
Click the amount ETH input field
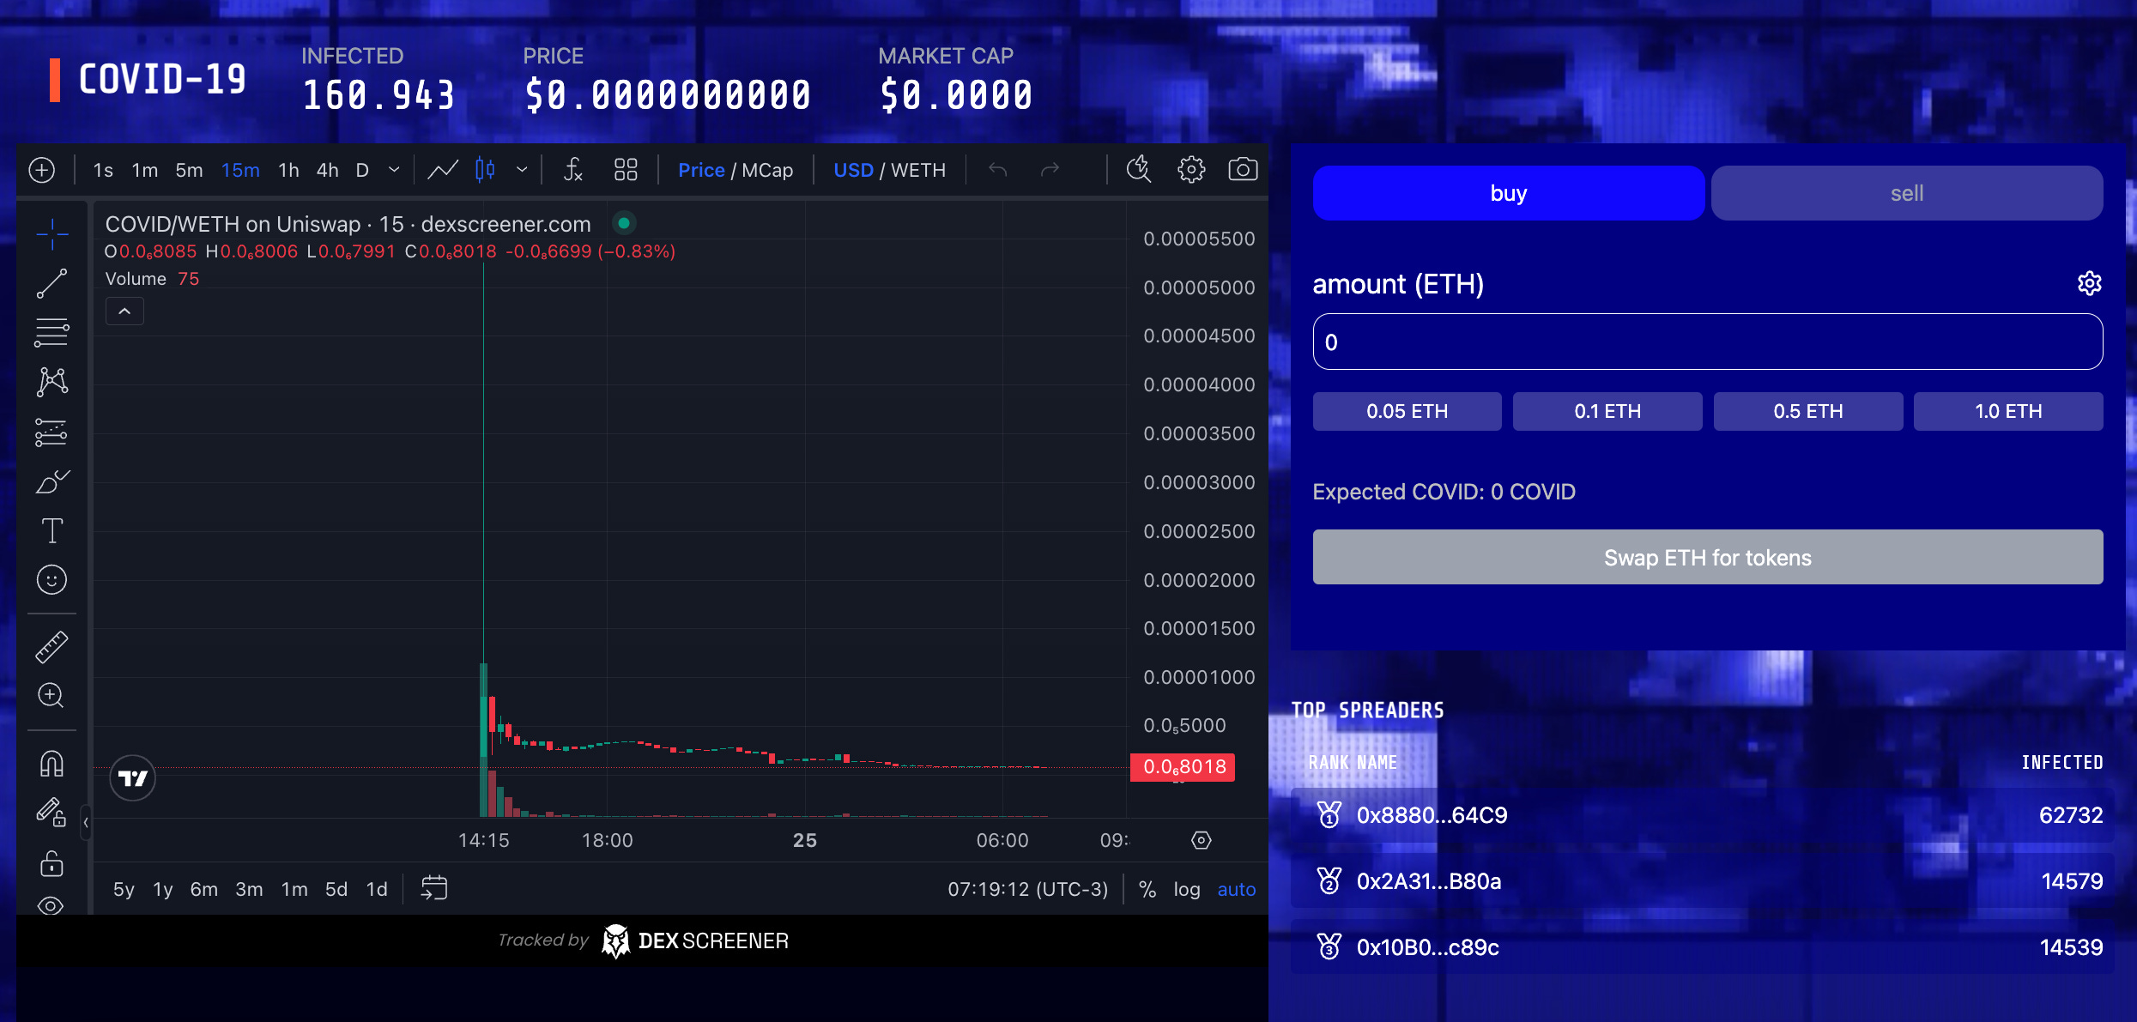coord(1707,342)
